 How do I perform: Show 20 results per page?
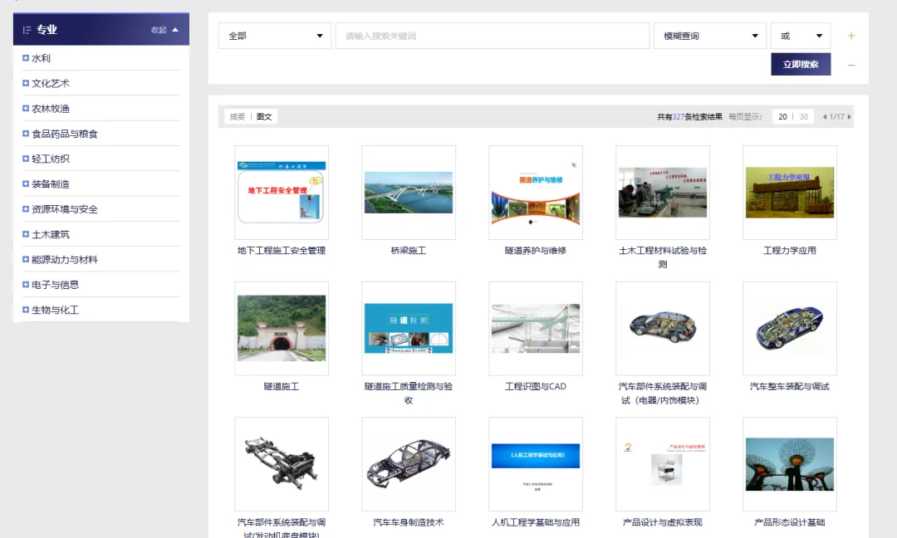[782, 116]
